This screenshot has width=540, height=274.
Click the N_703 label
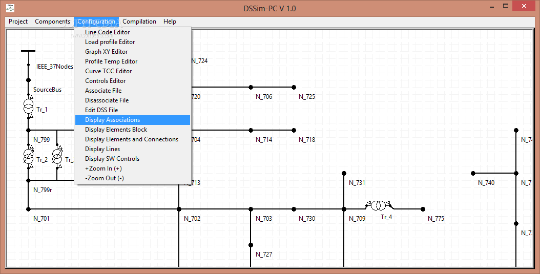coord(264,219)
